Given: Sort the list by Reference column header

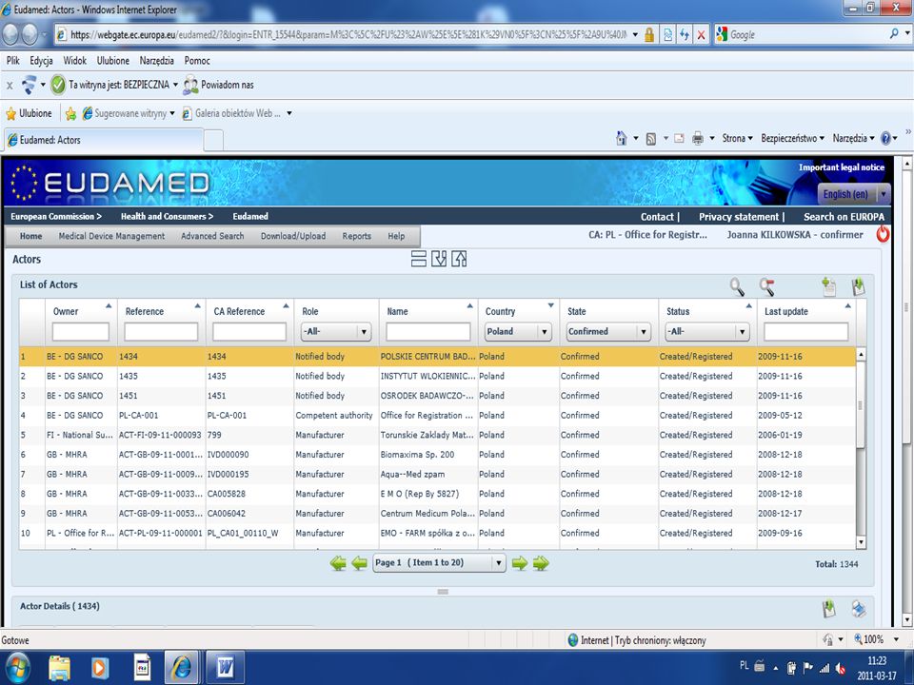Looking at the screenshot, I should click(x=145, y=312).
